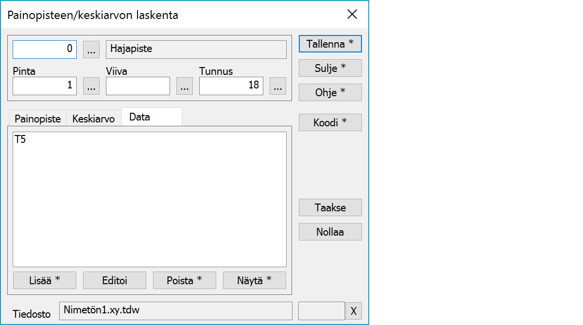Select the T5 item in the data list

coord(20,140)
